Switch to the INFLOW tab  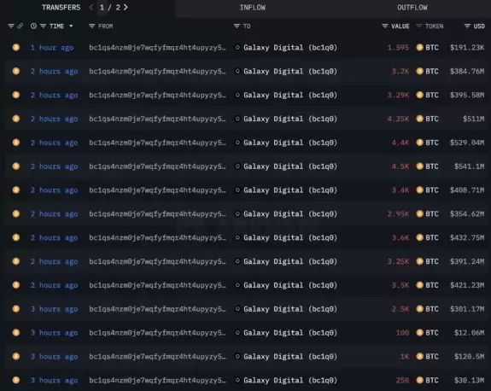(253, 8)
